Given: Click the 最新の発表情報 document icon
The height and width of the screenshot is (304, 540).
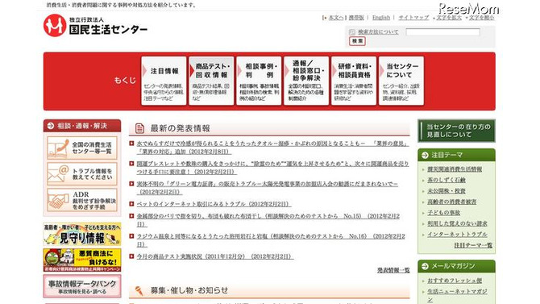Looking at the screenshot, I should point(139,128).
